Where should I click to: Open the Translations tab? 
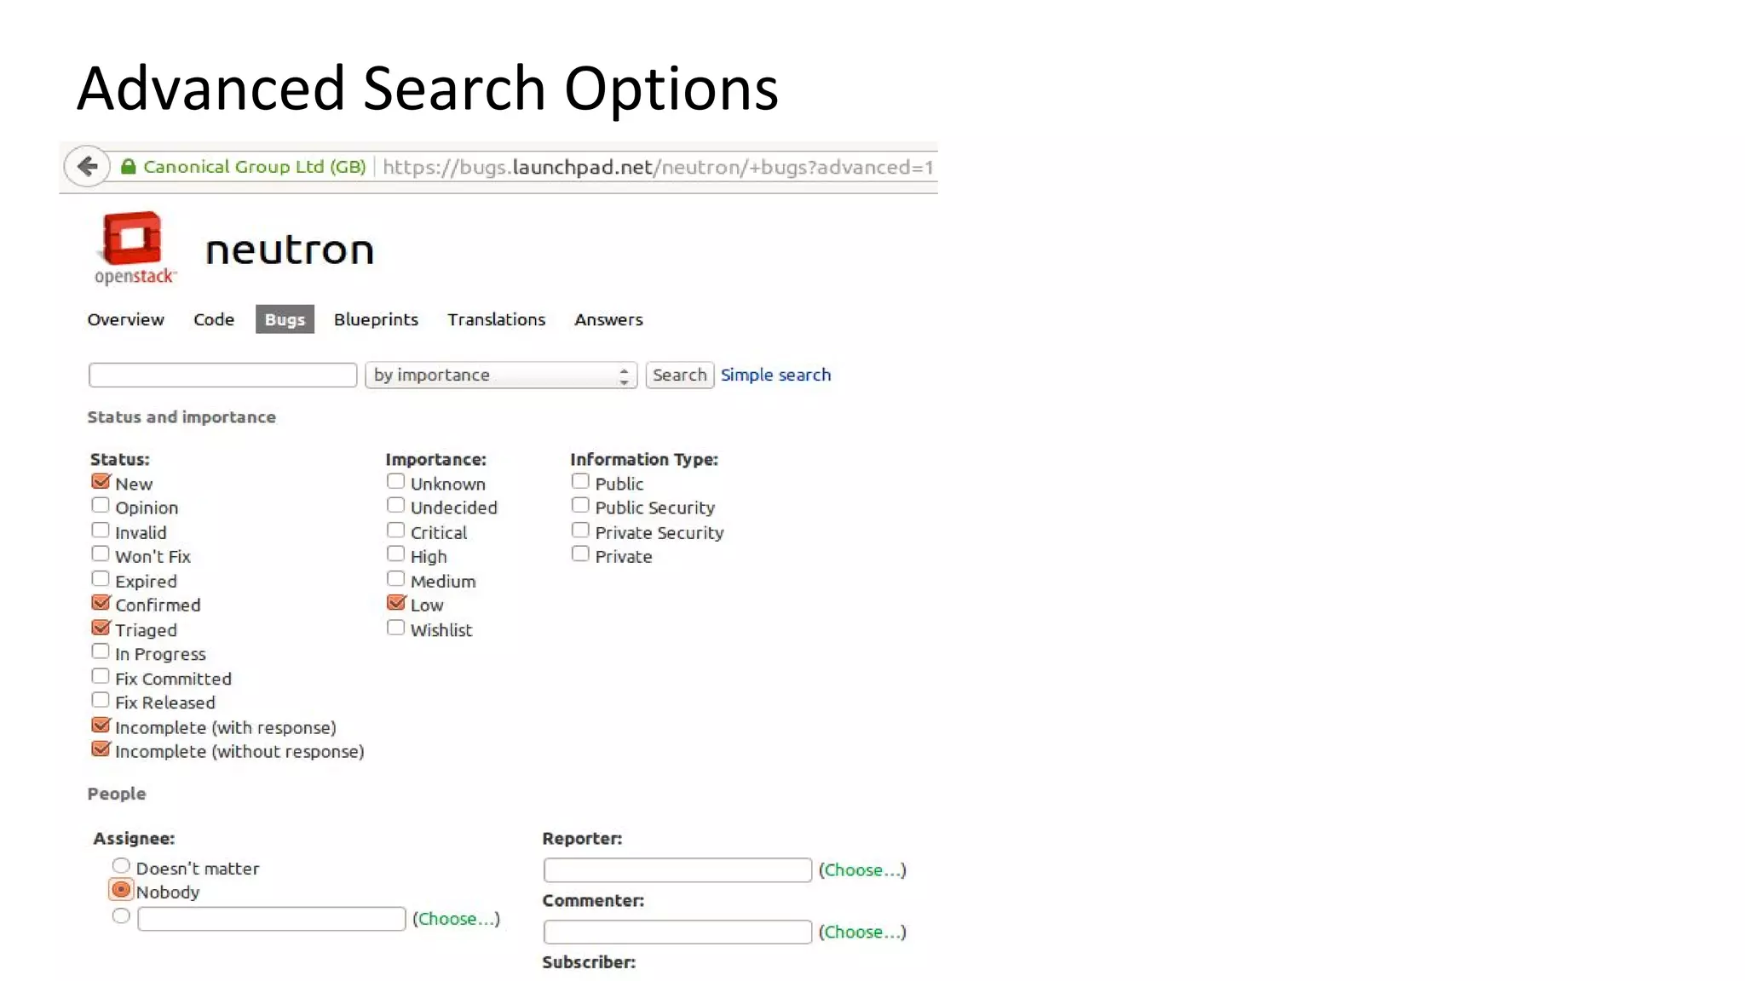pos(496,319)
